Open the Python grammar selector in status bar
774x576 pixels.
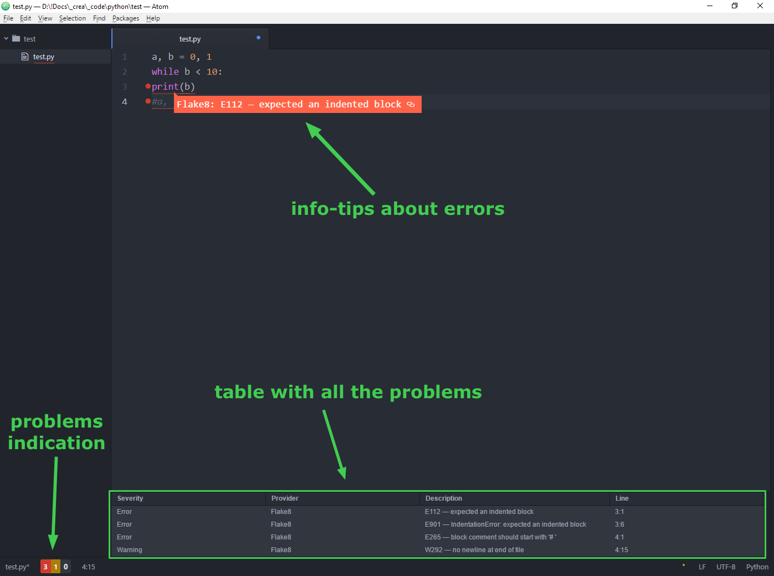757,567
